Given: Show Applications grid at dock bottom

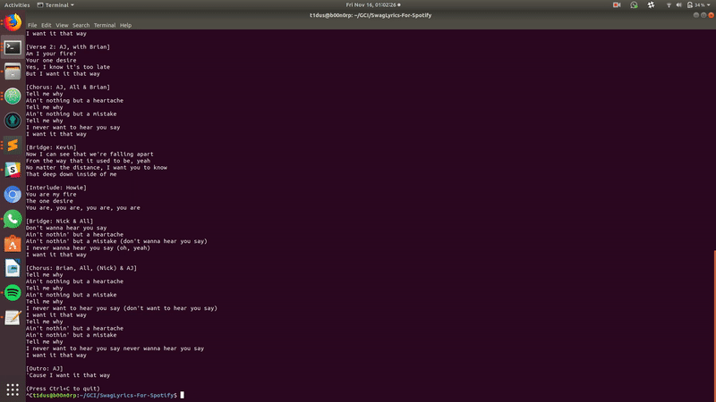Looking at the screenshot, I should pos(13,389).
